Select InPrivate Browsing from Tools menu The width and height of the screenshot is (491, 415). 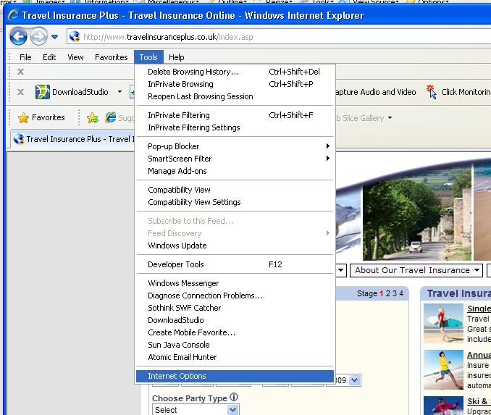(235, 84)
